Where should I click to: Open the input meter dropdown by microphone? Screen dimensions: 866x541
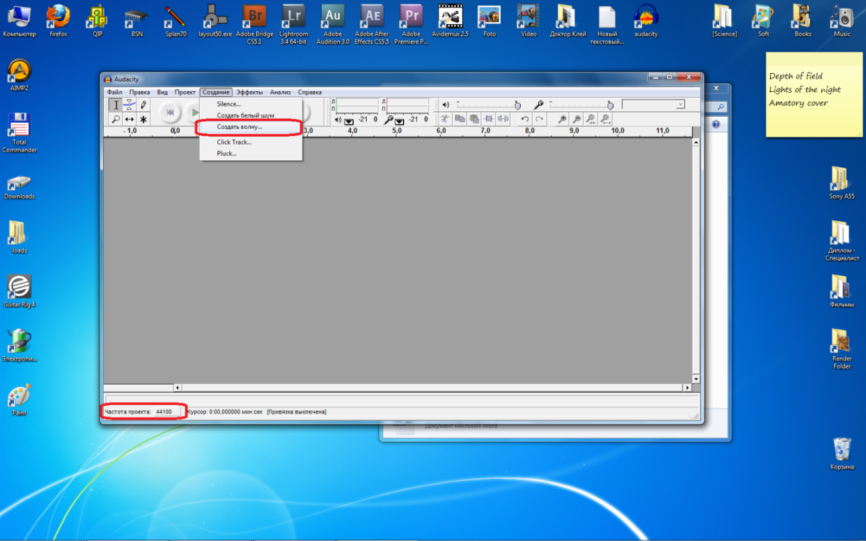(399, 121)
